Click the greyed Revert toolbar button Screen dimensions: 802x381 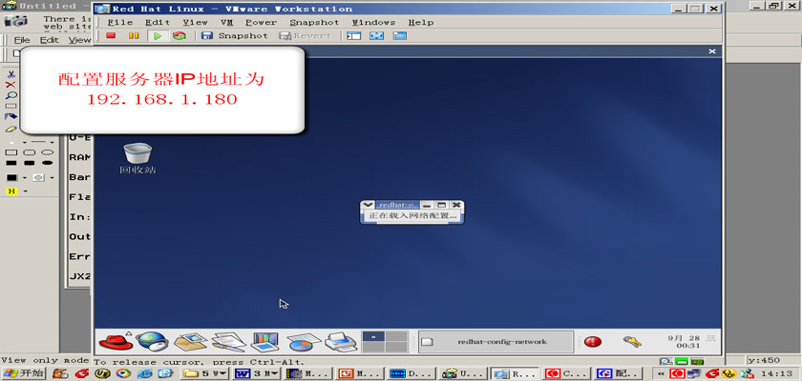coord(306,35)
